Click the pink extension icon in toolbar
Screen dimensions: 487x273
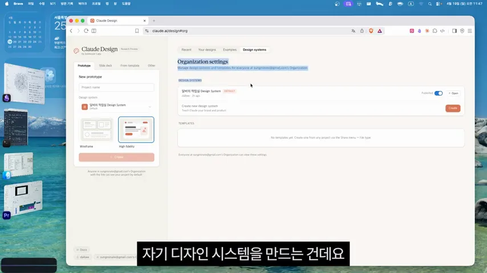click(412, 31)
